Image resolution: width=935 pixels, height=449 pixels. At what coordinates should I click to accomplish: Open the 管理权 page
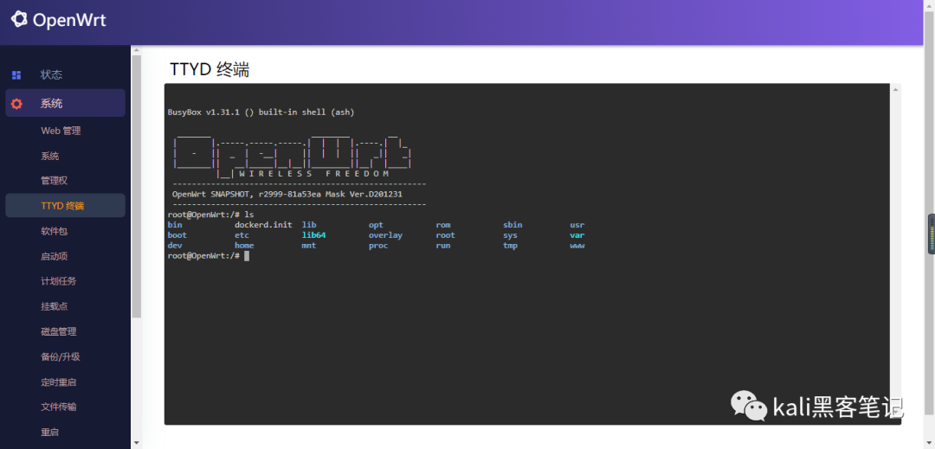(x=55, y=181)
